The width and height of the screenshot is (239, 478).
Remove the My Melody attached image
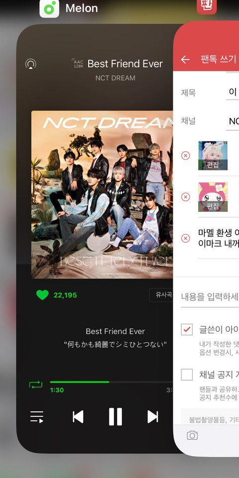click(185, 197)
